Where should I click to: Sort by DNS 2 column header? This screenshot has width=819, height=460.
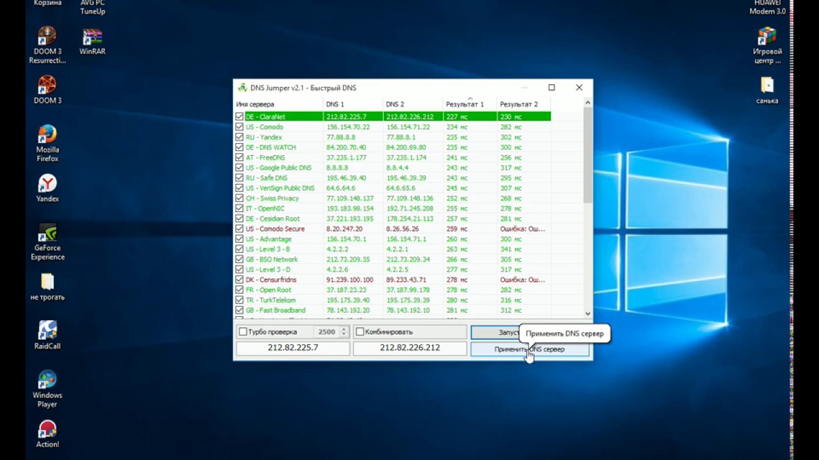413,104
